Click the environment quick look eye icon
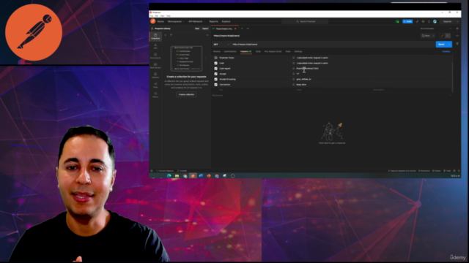The width and height of the screenshot is (469, 263). (457, 28)
